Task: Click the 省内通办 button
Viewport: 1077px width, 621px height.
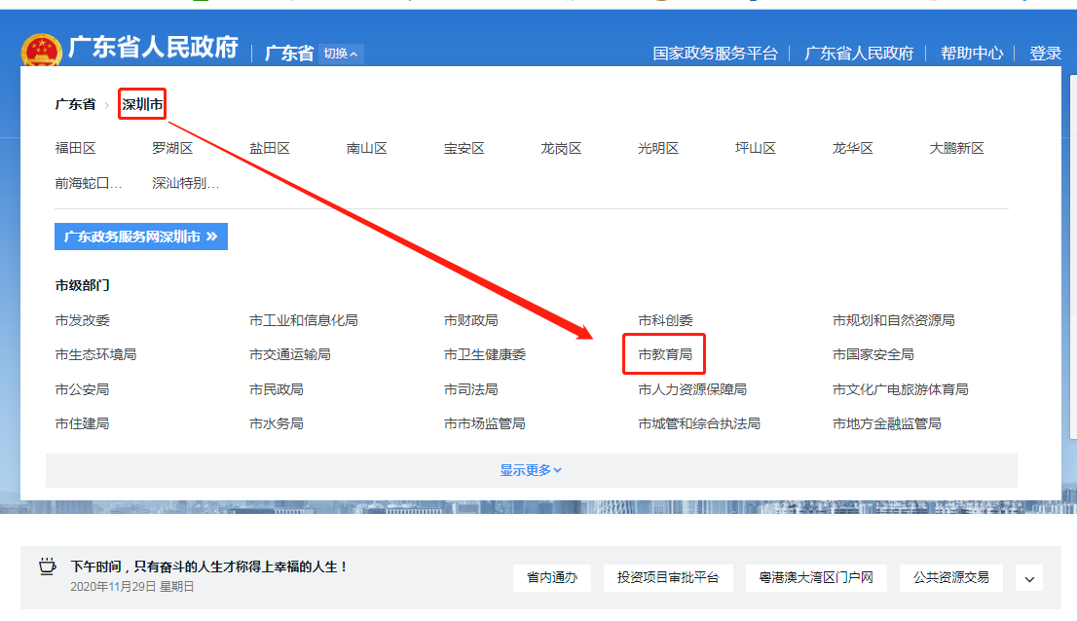Action: pos(552,578)
